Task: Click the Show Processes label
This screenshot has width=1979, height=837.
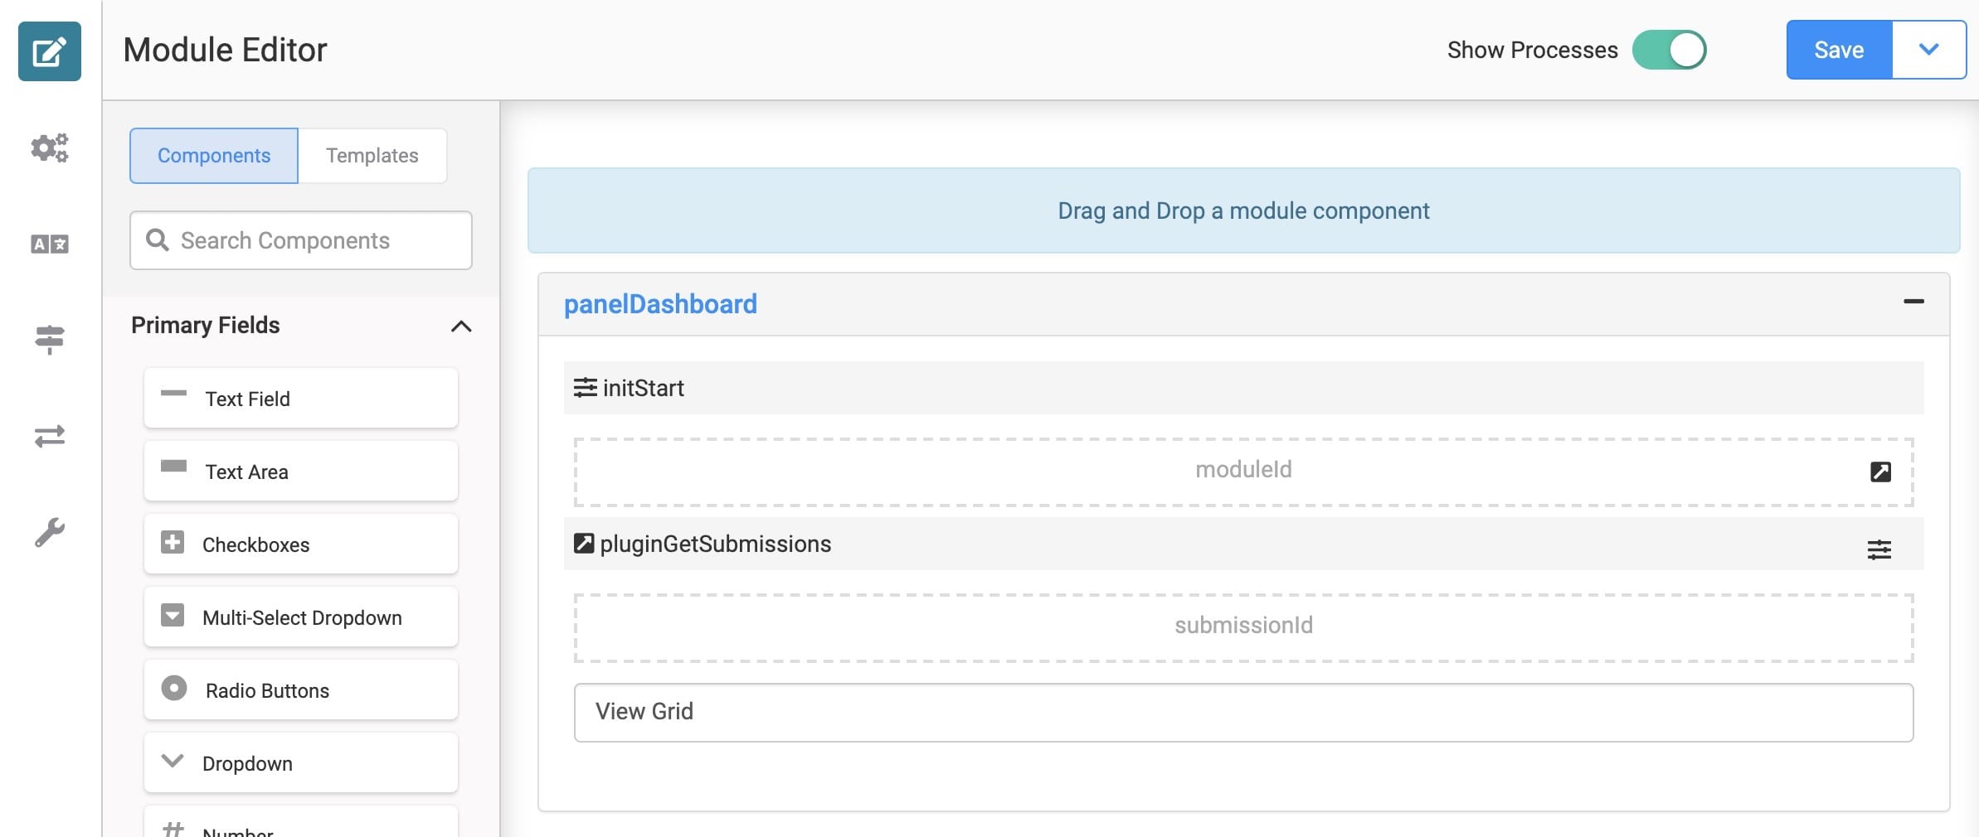Action: click(x=1532, y=50)
